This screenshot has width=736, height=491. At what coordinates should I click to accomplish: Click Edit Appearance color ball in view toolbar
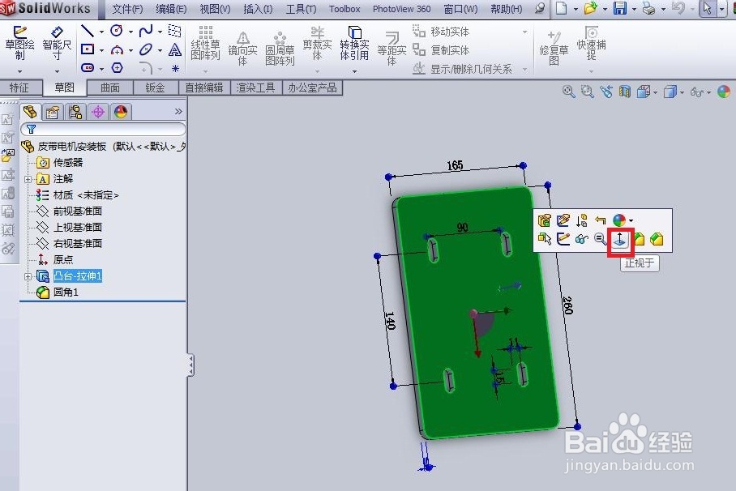click(724, 91)
